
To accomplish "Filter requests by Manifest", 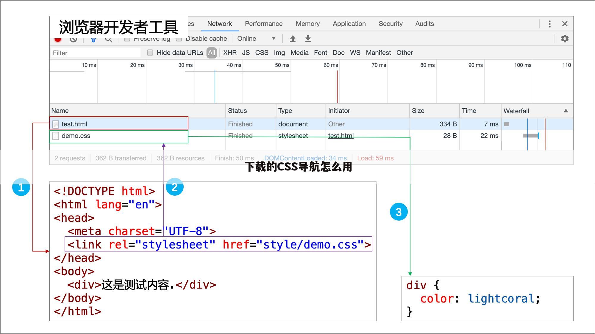I will (378, 53).
